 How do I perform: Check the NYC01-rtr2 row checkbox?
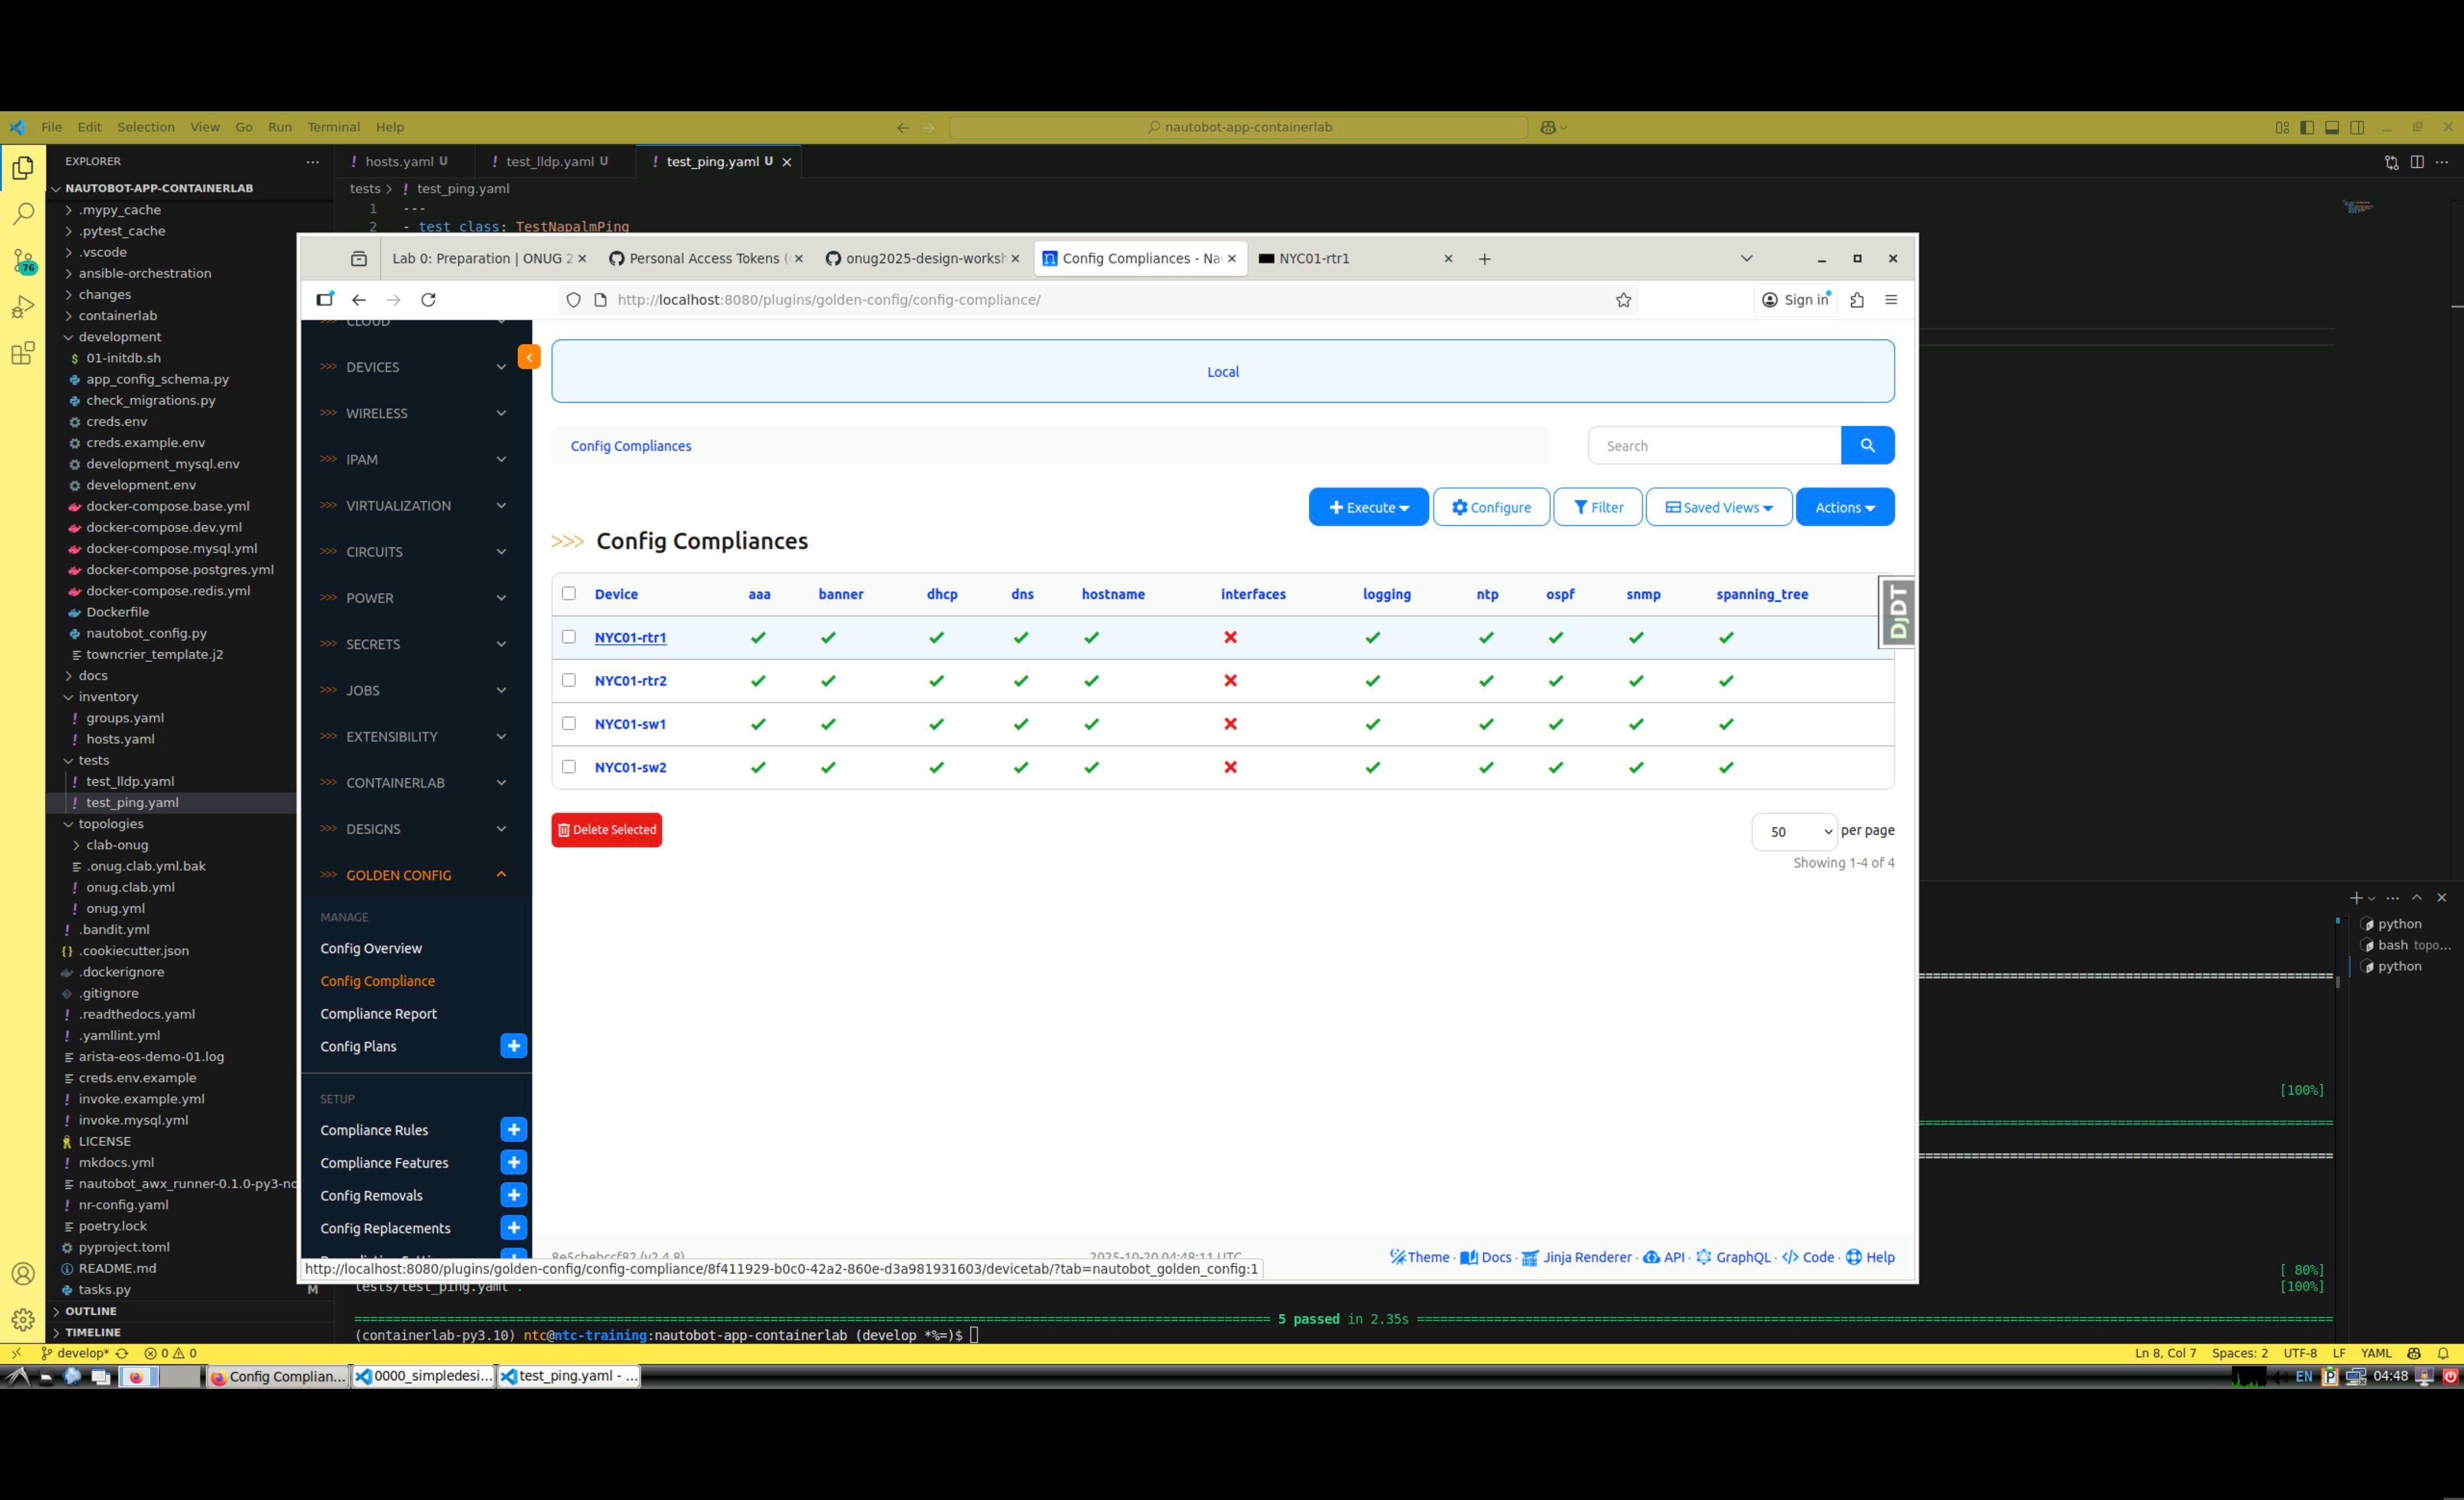point(569,680)
